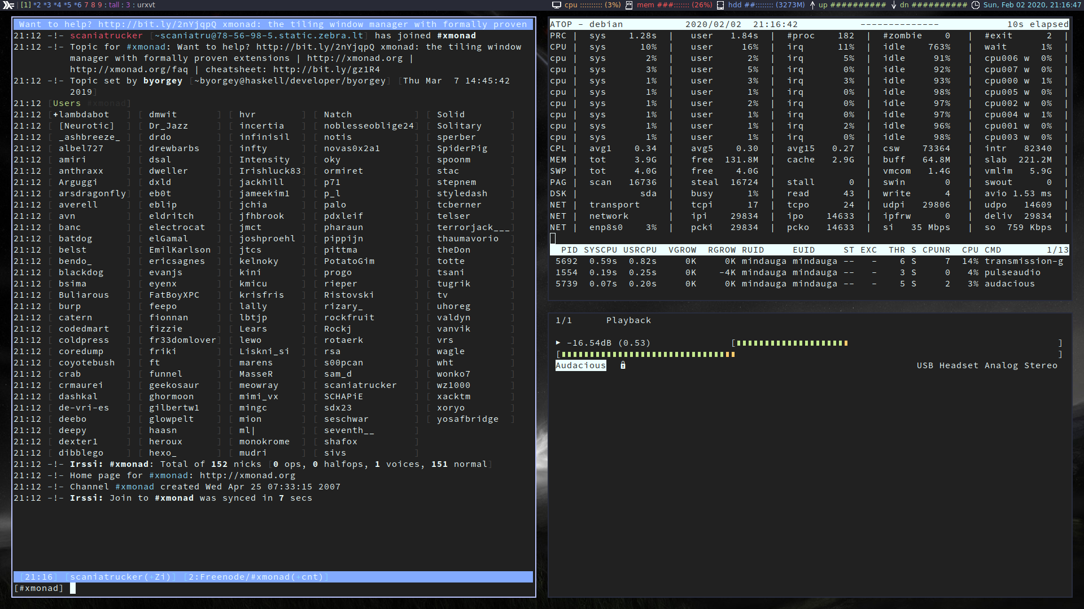Switch to workspace *5

(x=69, y=5)
